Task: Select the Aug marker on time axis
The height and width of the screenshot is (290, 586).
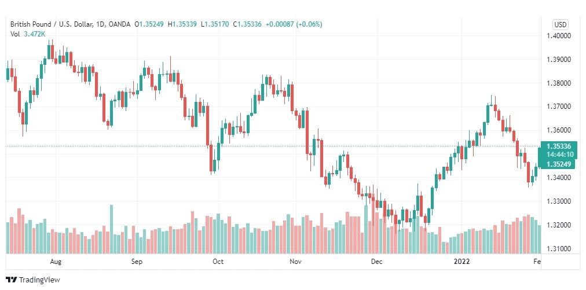Action: [x=56, y=262]
